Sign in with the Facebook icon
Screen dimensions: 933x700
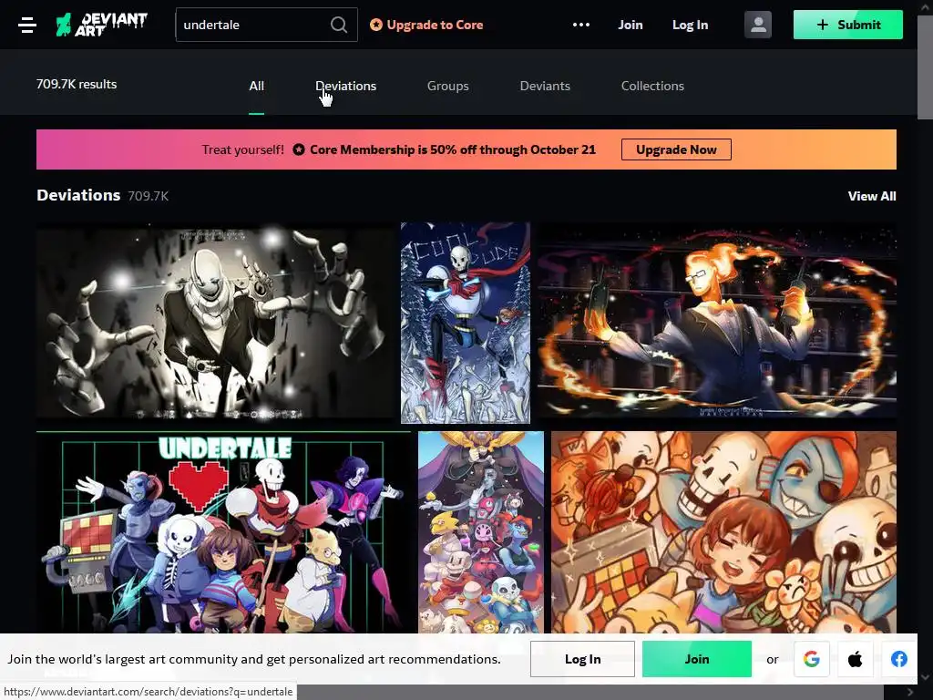(899, 659)
